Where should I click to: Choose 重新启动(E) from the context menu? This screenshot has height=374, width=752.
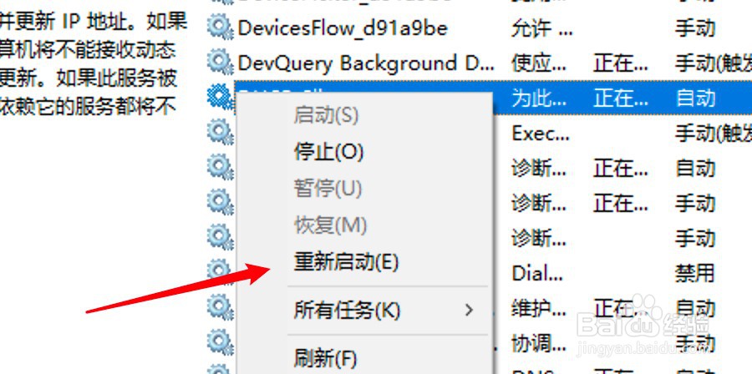[x=346, y=262]
